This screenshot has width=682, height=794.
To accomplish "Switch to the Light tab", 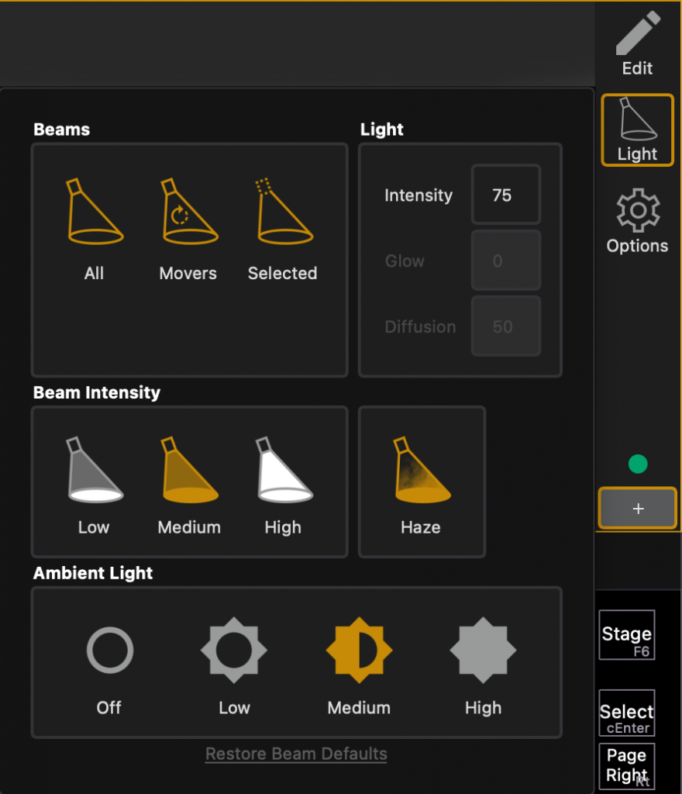I will click(637, 130).
